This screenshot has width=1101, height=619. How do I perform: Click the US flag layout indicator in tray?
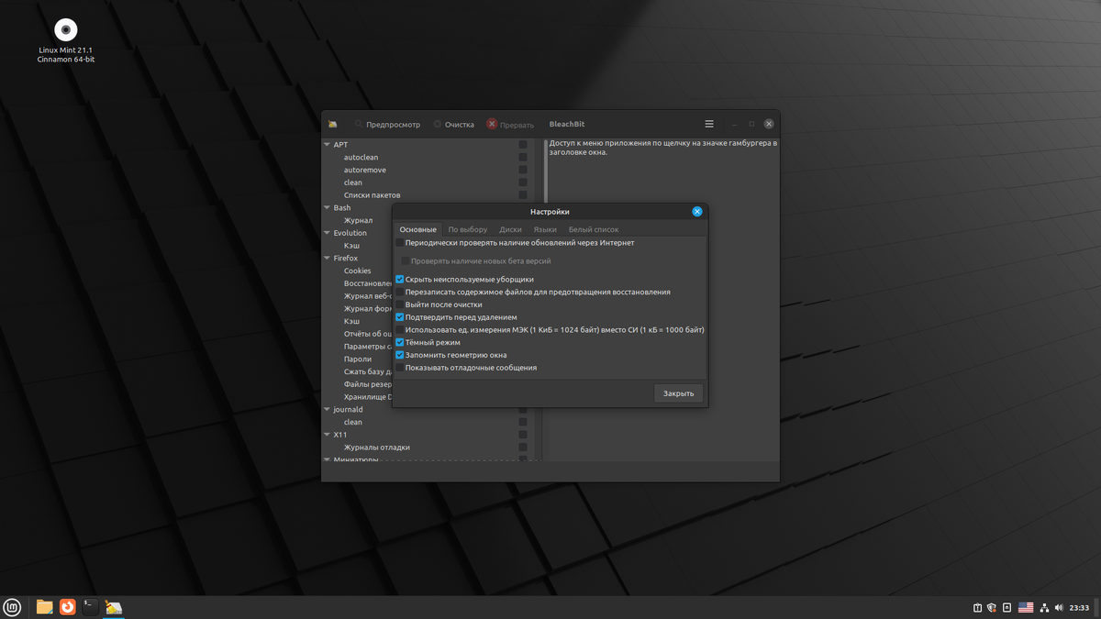point(1025,607)
